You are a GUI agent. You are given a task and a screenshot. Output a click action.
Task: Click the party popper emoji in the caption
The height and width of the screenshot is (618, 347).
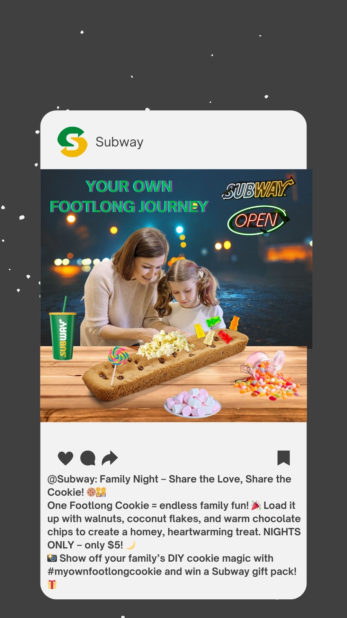256,505
